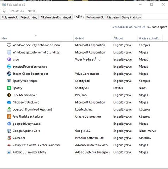Click the Logitech Download Assistant icon
This screenshot has height=169, width=168.
[9, 109]
